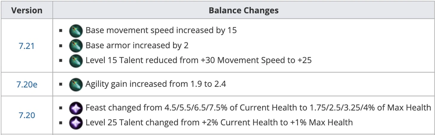Viewport: 435px width, 135px height.
Task: Open purple Feast ability icon beside Feast changed
Action: [x=76, y=108]
